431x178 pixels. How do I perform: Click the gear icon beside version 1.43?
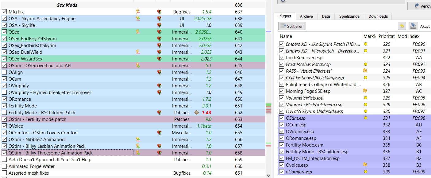[x=197, y=113]
